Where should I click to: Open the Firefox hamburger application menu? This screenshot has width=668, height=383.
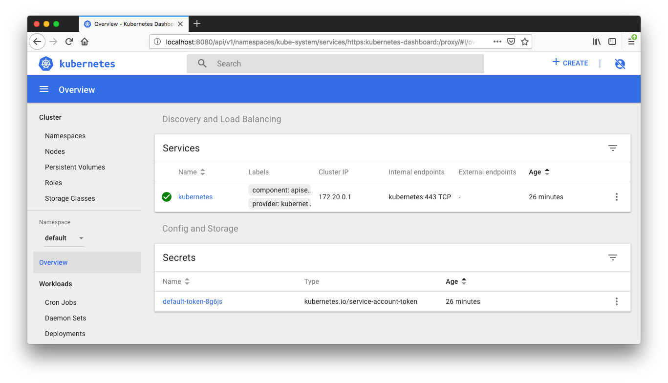coord(631,42)
